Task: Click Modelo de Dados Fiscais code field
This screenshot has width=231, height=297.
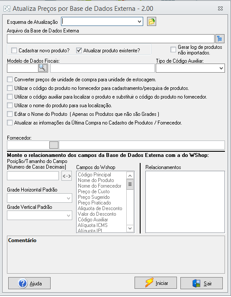Action: (x=22, y=68)
